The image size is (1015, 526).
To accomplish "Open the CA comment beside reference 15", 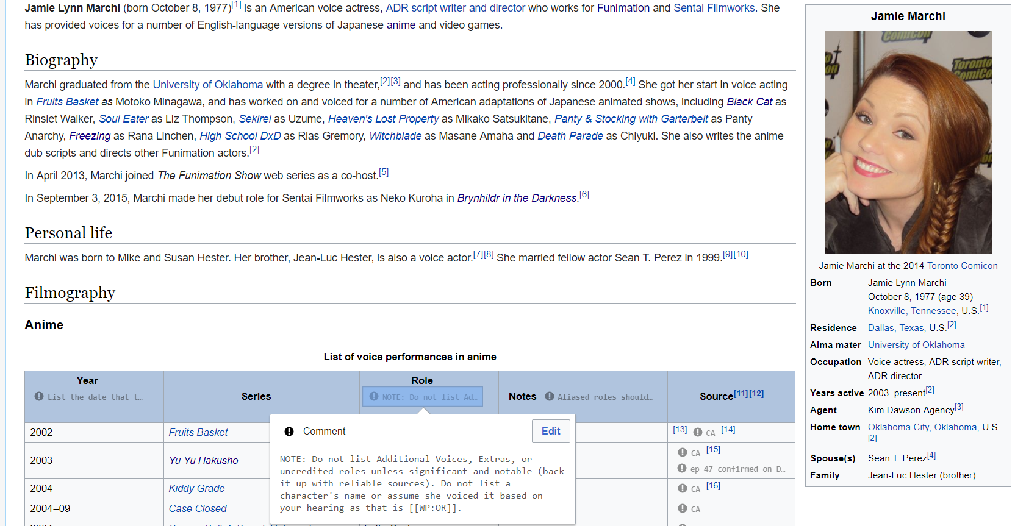I will (689, 452).
